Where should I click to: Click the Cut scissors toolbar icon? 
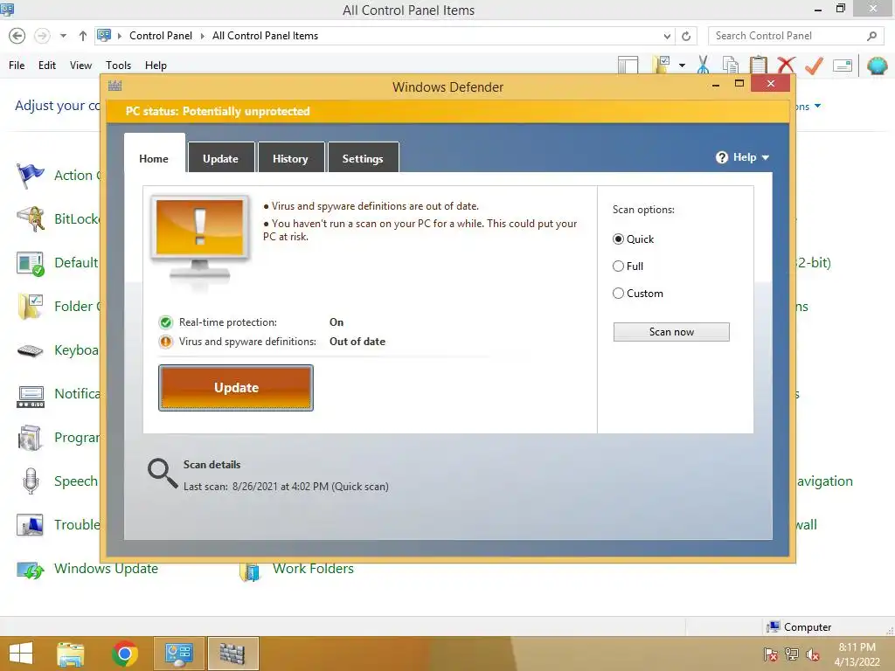point(704,65)
